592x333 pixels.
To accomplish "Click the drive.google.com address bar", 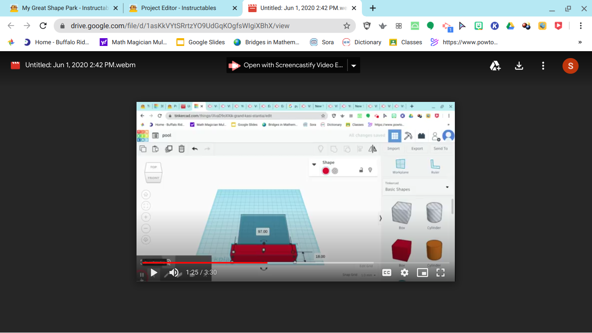I will tap(205, 26).
